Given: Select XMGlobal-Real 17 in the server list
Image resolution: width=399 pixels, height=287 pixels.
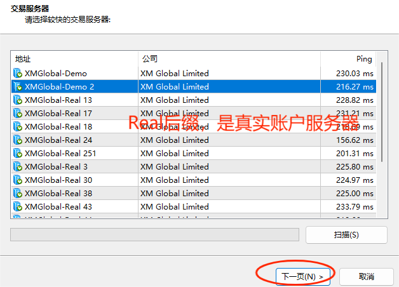Looking at the screenshot, I should tap(58, 113).
